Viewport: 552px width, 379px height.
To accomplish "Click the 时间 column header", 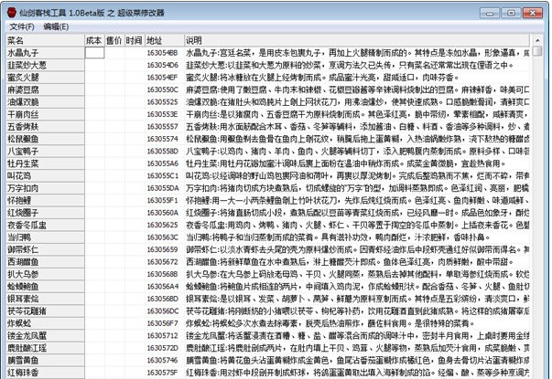I will (x=135, y=41).
